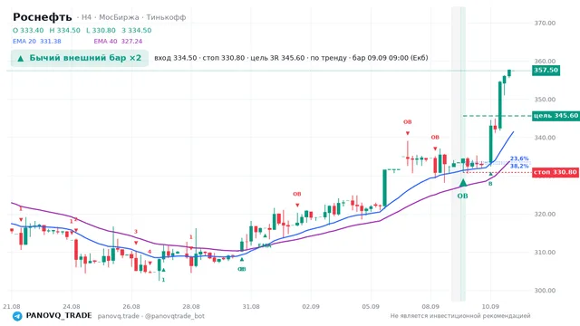Click the EMA 20 331.38 legend
Image resolution: width=580 pixels, height=326 pixels.
tap(37, 42)
